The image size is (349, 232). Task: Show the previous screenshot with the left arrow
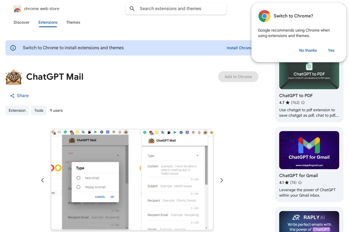43,180
